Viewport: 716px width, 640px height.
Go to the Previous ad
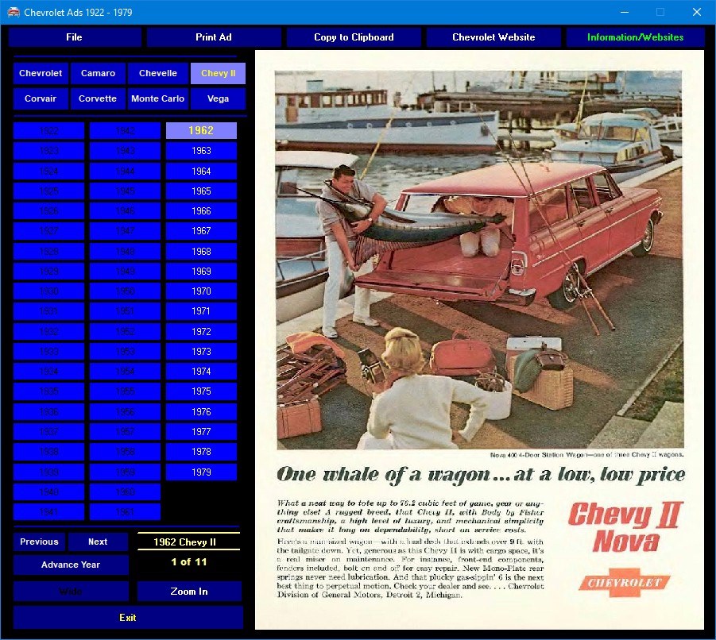[39, 542]
